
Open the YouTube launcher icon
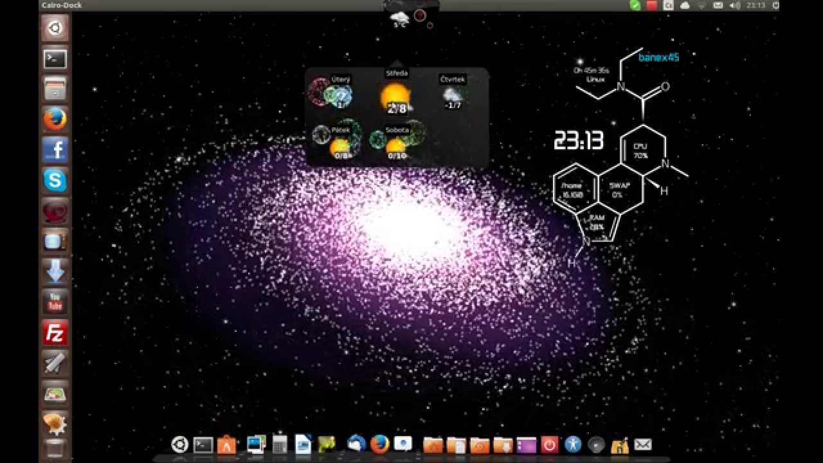click(55, 303)
